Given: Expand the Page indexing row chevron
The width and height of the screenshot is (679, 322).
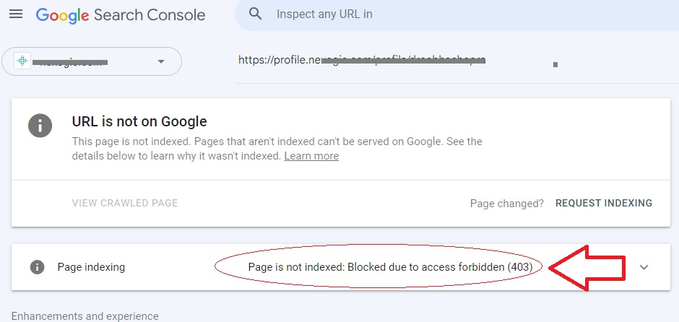Looking at the screenshot, I should pyautogui.click(x=644, y=267).
